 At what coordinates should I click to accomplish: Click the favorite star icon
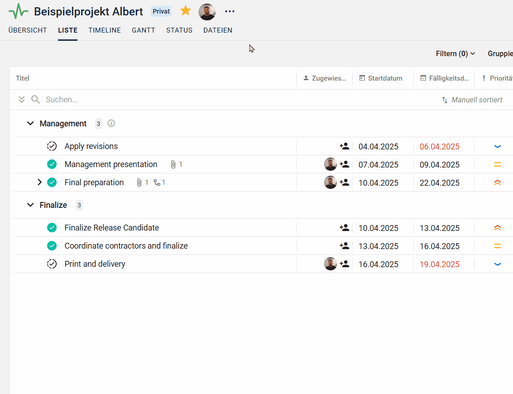tap(185, 11)
